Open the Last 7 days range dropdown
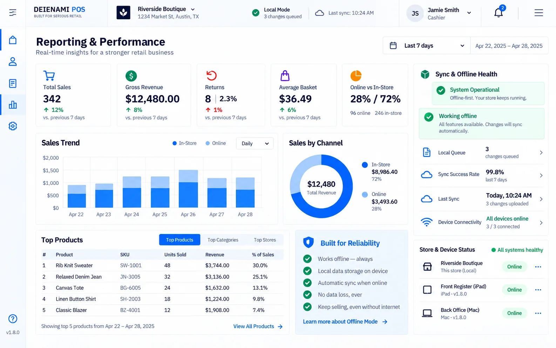556x348 pixels. tap(427, 46)
